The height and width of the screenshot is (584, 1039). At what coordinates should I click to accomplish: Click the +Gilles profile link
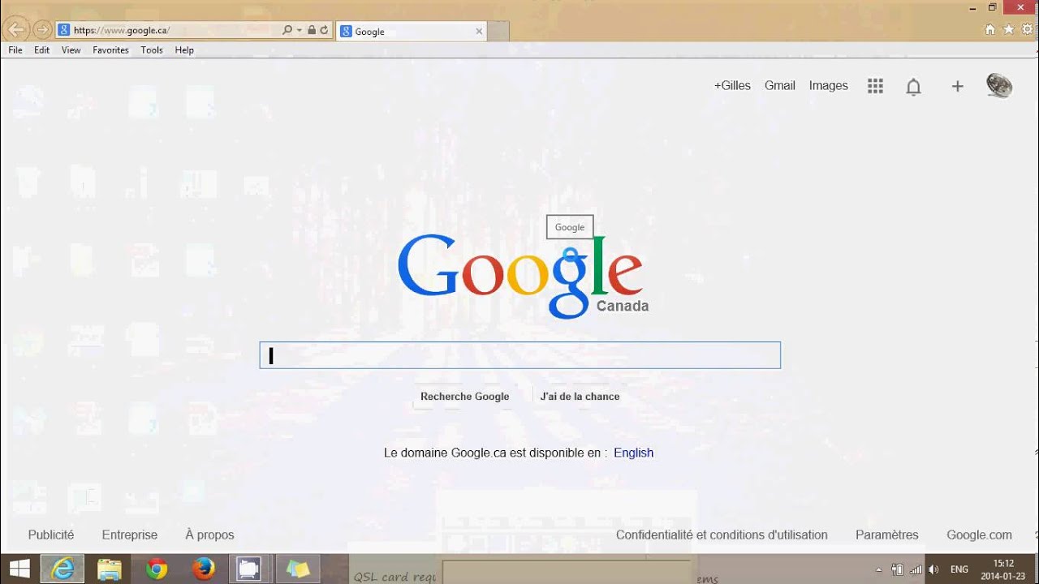(732, 85)
